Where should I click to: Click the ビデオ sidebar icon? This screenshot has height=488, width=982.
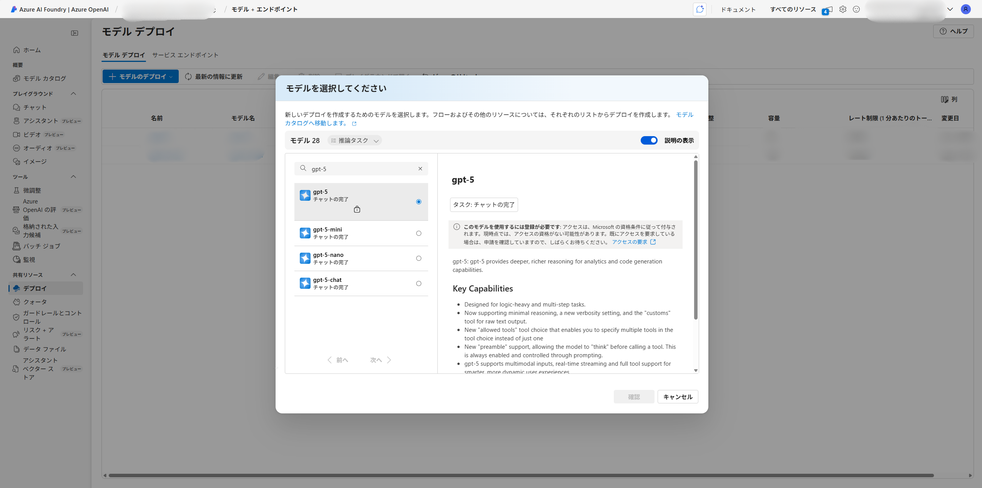pos(16,135)
